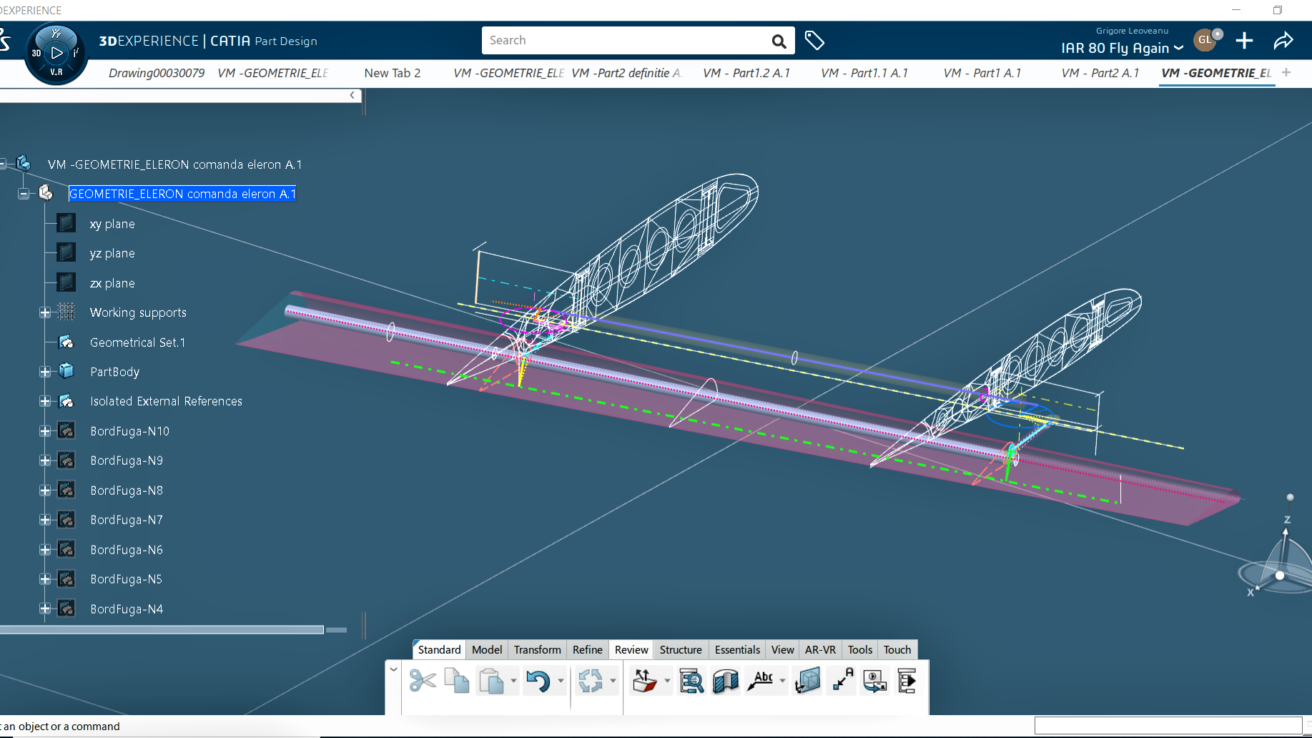The height and width of the screenshot is (738, 1312).
Task: Open the Paste options dropdown arrow
Action: pyautogui.click(x=513, y=681)
